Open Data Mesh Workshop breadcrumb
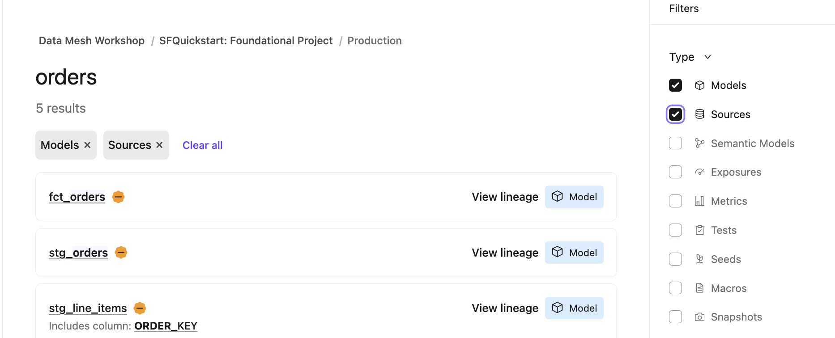835x338 pixels. click(92, 41)
